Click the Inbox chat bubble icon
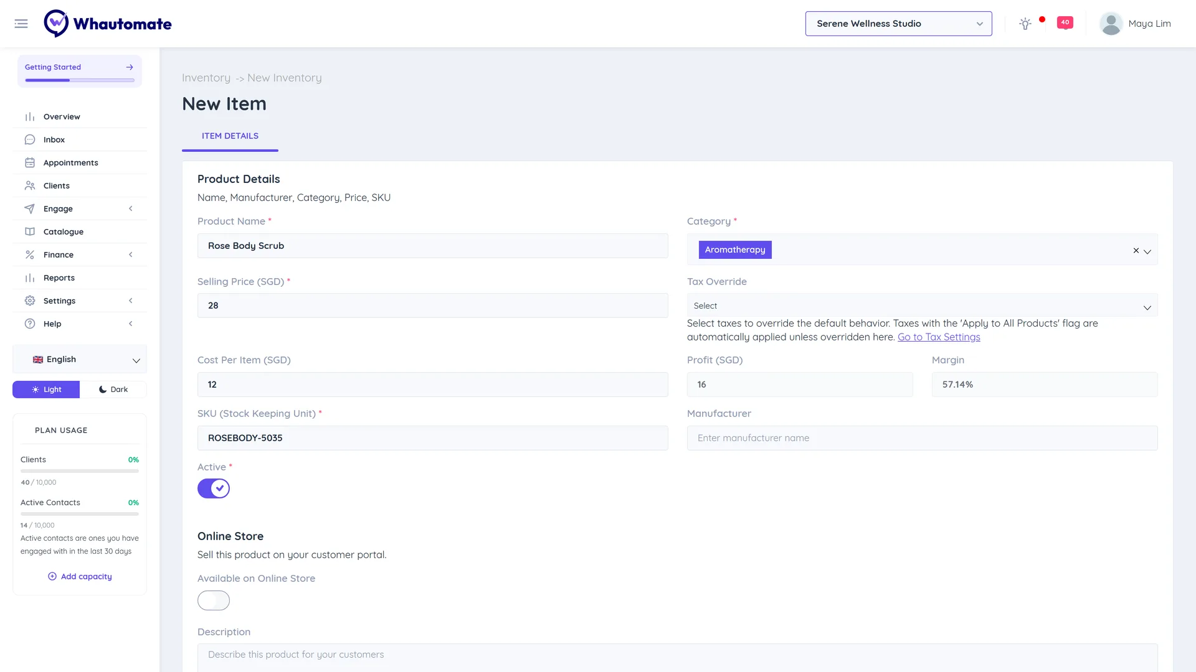The width and height of the screenshot is (1196, 672). [x=30, y=140]
